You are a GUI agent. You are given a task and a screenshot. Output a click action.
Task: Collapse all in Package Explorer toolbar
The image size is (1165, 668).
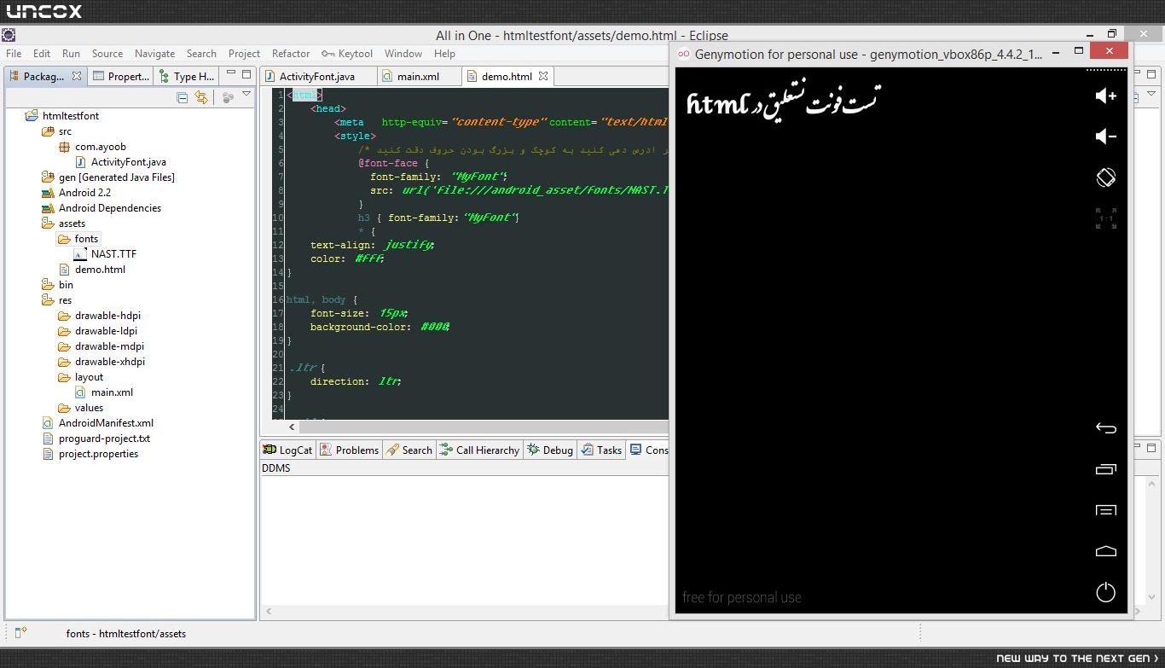click(x=182, y=97)
